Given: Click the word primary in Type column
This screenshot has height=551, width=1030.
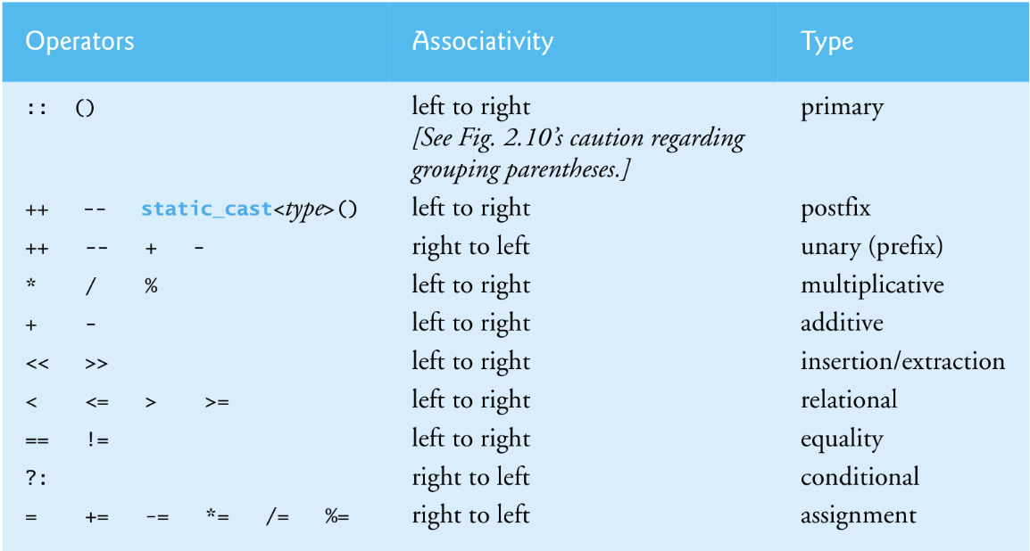Looking at the screenshot, I should 842,108.
